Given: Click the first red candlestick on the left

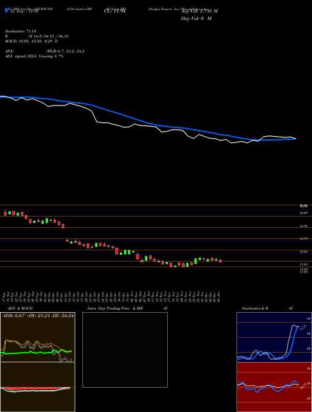Looking at the screenshot, I should click(5, 213).
